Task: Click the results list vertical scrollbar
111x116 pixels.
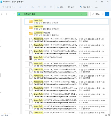Action: coord(110,45)
